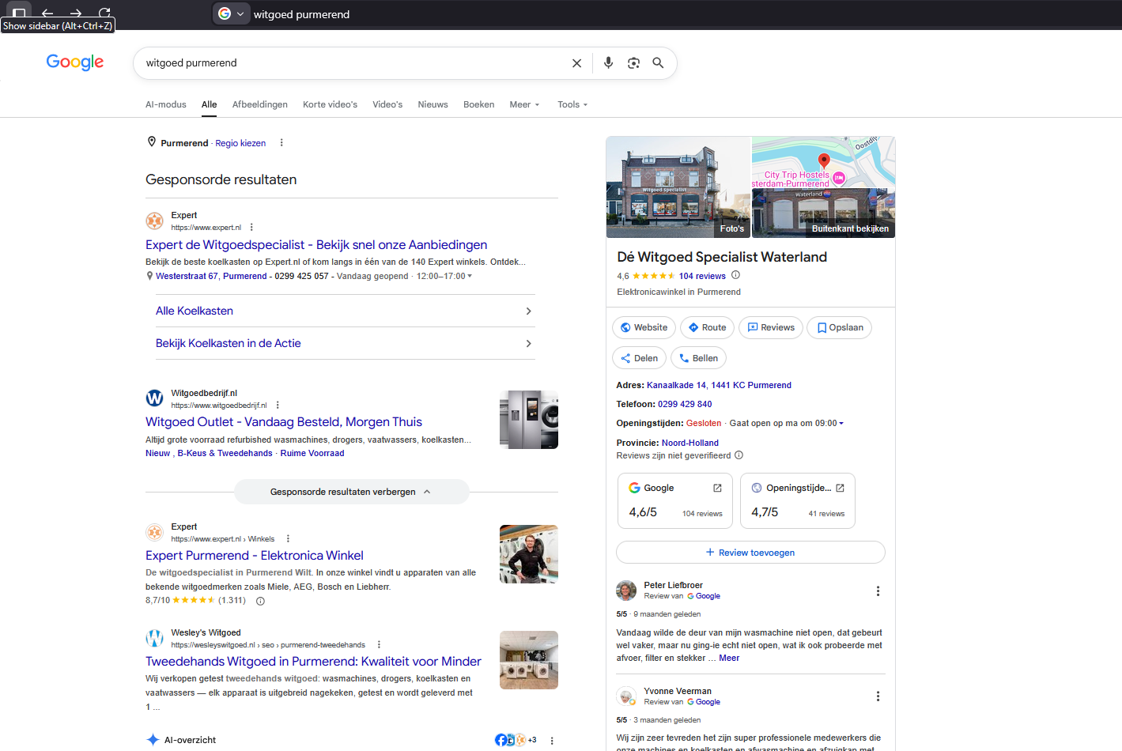
Task: Open three-dot menu of AI-overzicht
Action: click(552, 741)
